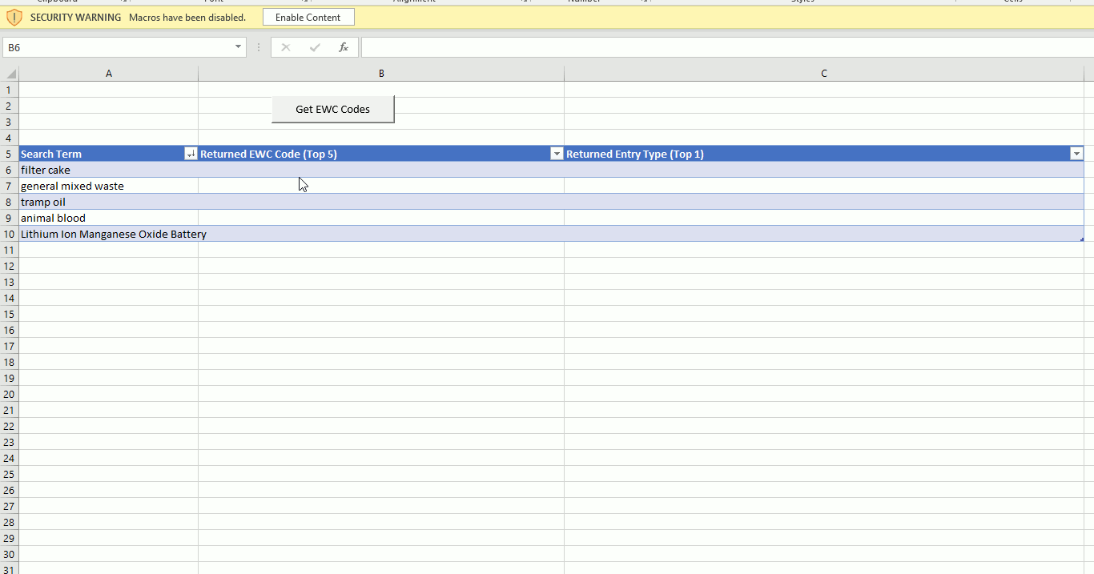Select the row 20 header
Viewport: 1094px width, 574px height.
tap(10, 394)
